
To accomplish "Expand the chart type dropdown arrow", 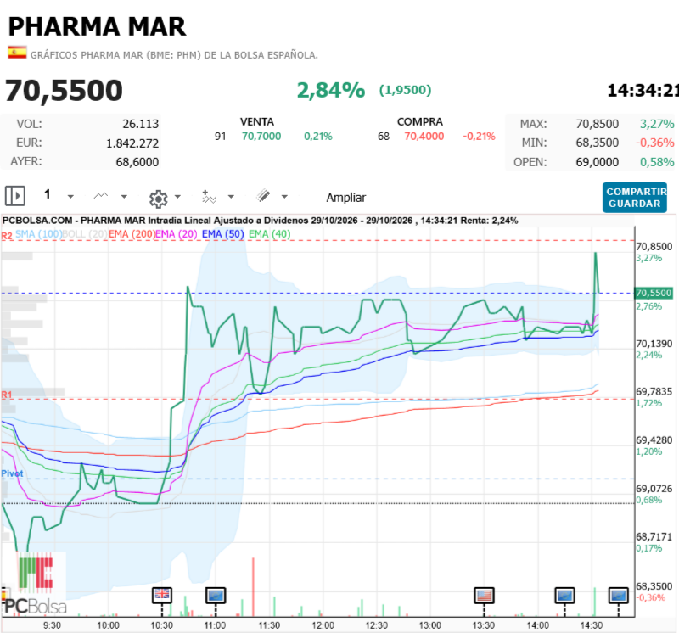I will 124,197.
